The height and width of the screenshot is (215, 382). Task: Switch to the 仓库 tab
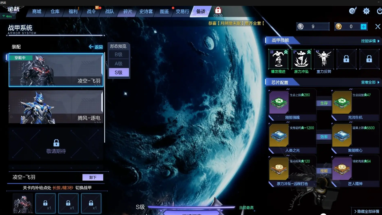55,11
